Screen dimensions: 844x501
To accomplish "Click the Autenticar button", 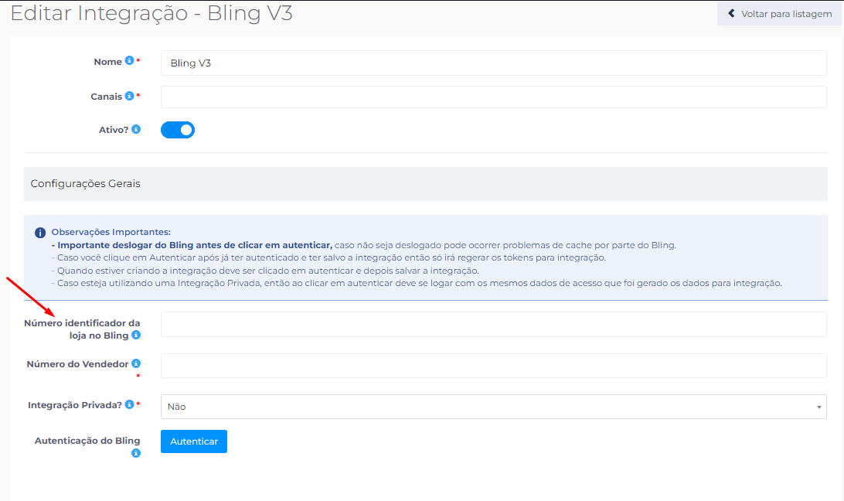I will (194, 441).
